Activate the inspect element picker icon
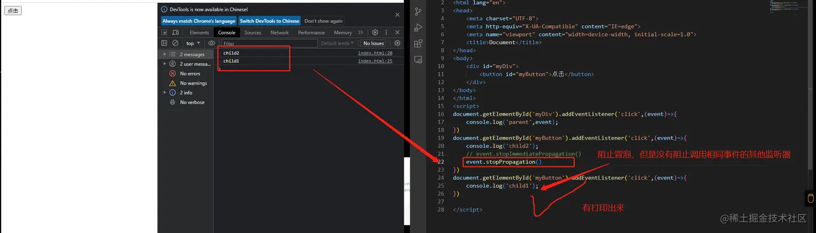 pyautogui.click(x=164, y=32)
